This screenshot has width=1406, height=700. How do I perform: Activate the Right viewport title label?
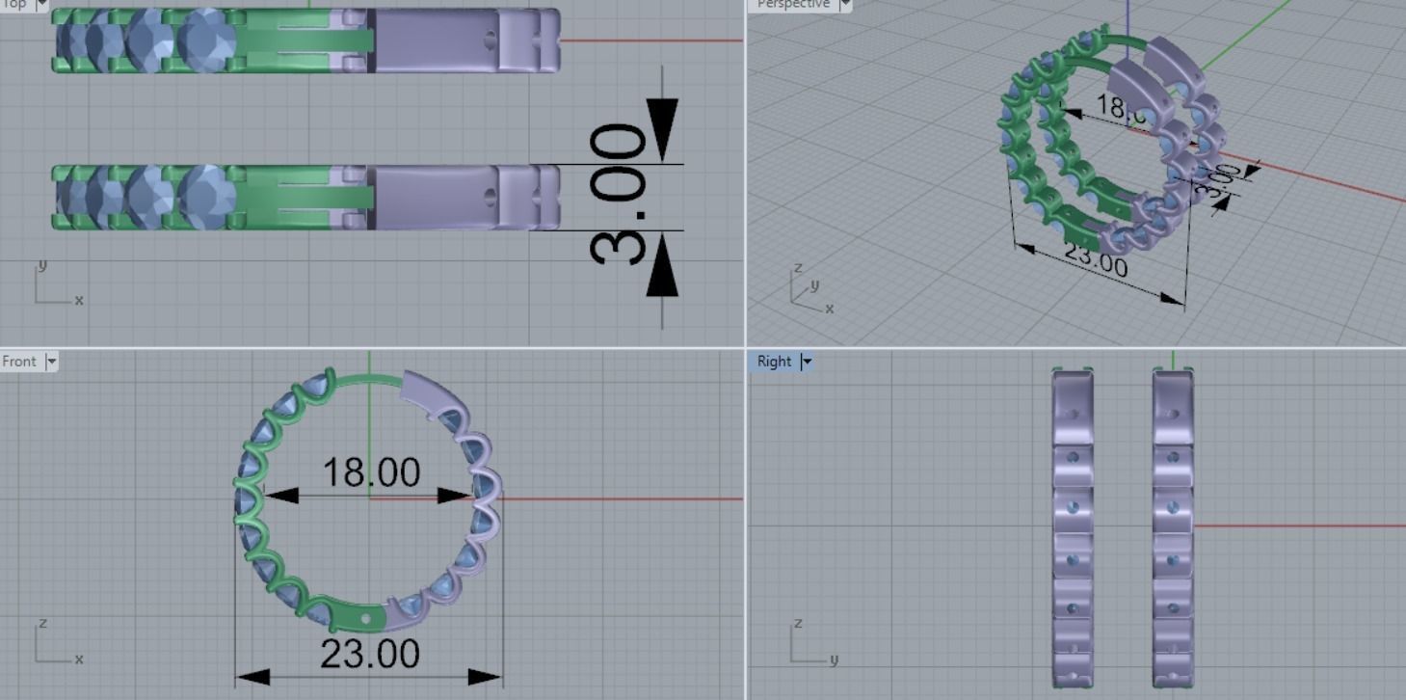tap(774, 362)
